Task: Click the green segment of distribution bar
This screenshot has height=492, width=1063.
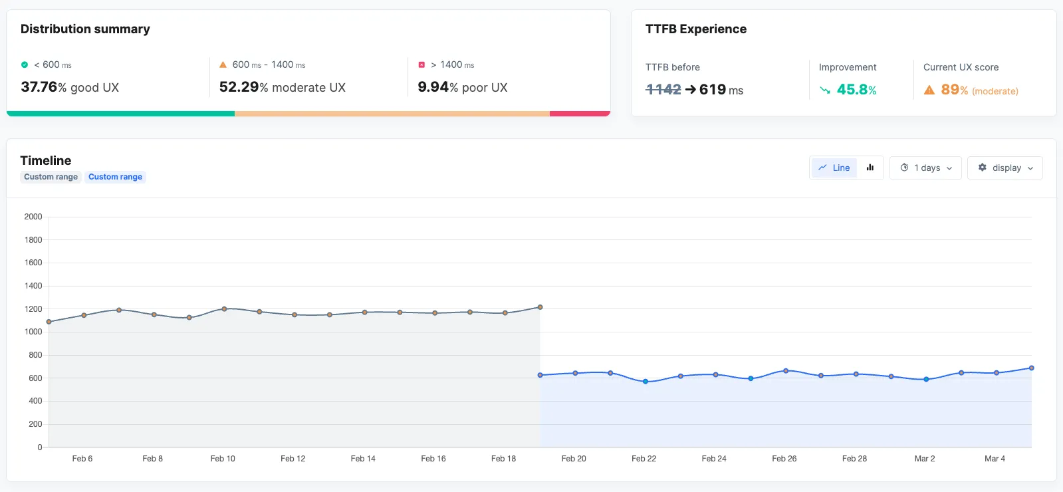Action: pos(120,114)
